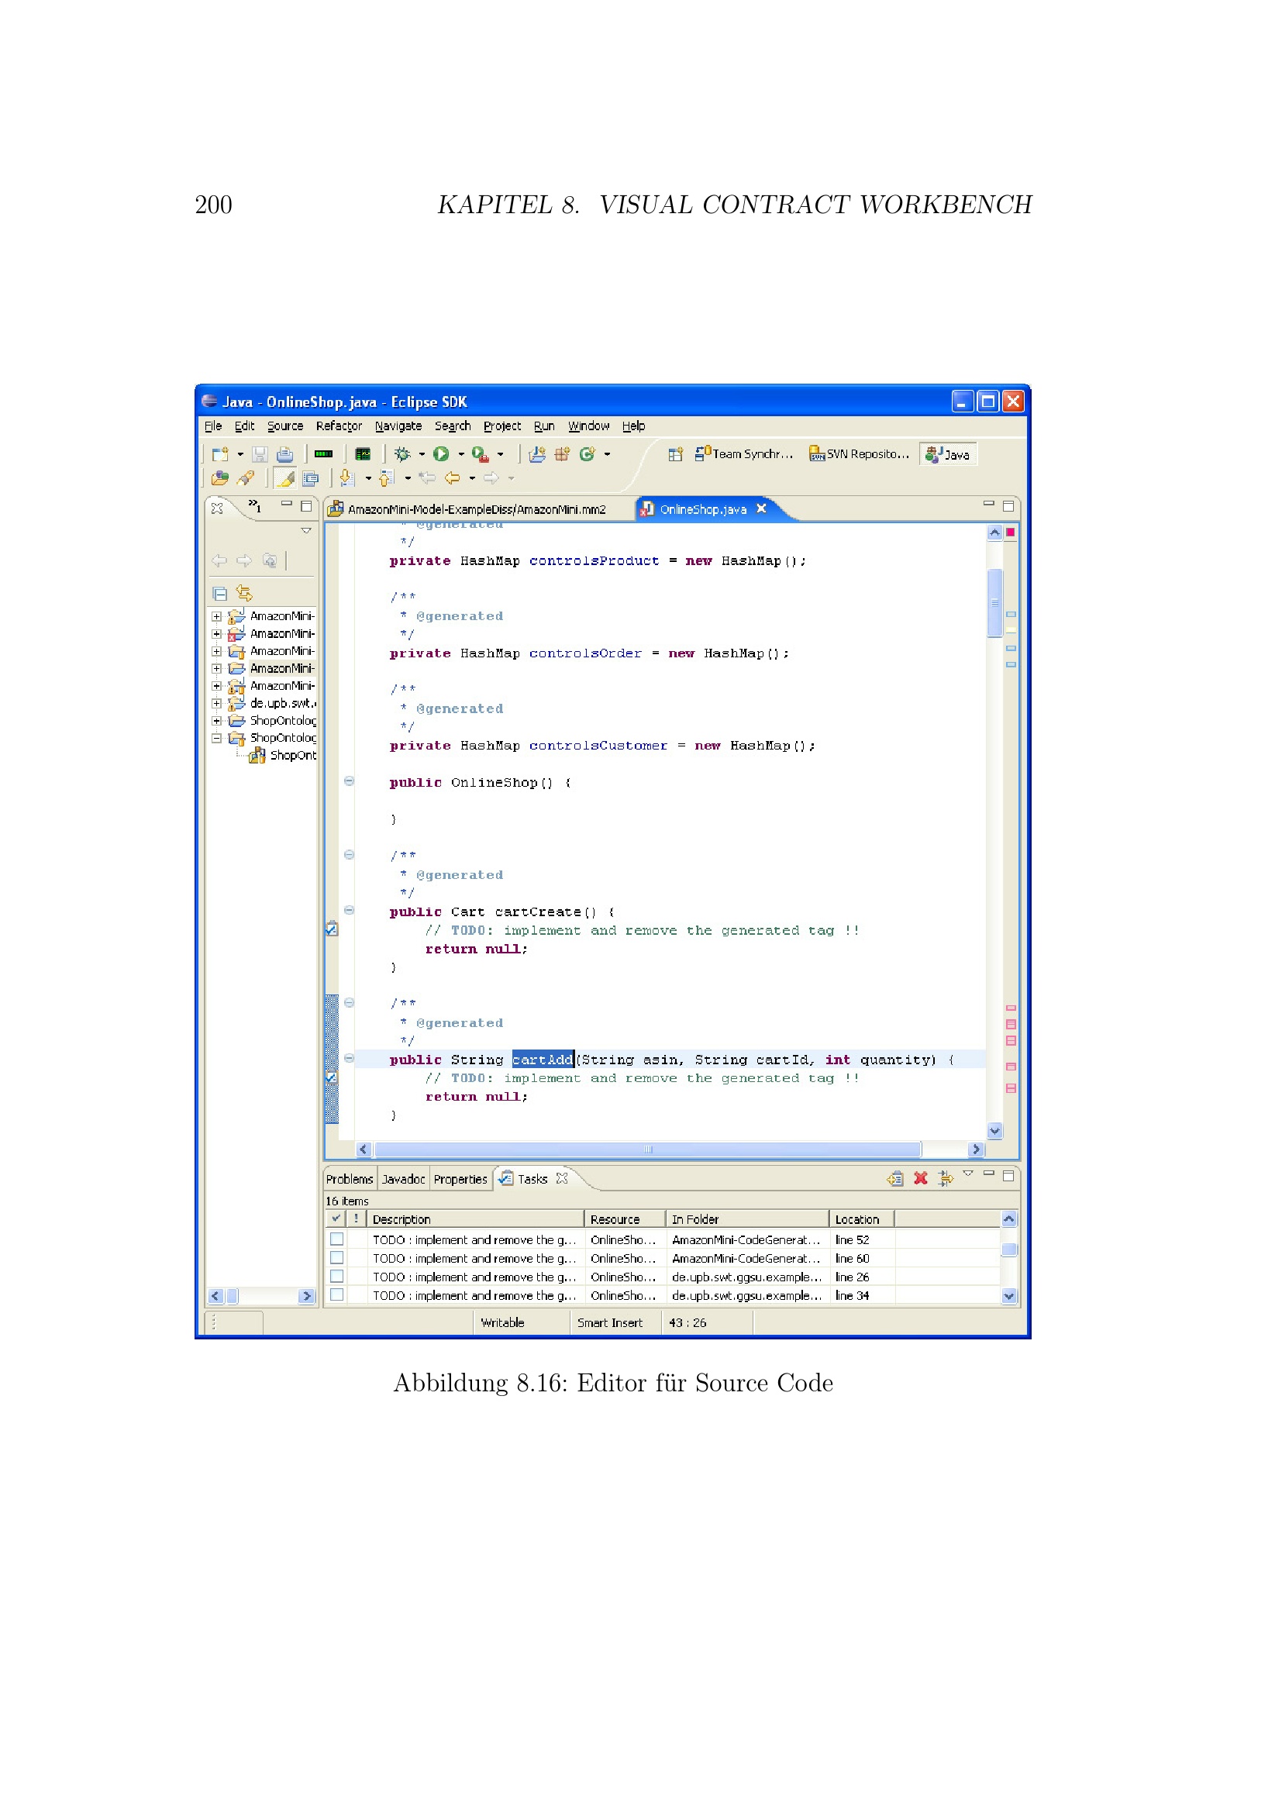
Task: Click the Delete red X icon in Tasks view
Action: point(921,1178)
